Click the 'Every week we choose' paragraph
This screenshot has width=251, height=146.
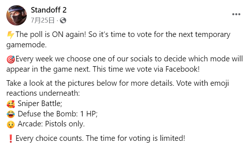[125, 64]
